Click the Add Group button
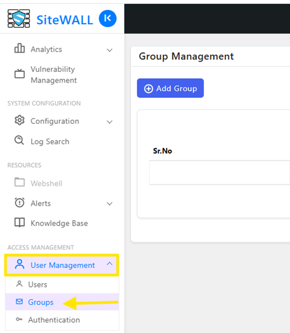Viewport: 290px width, 333px height. pos(170,88)
